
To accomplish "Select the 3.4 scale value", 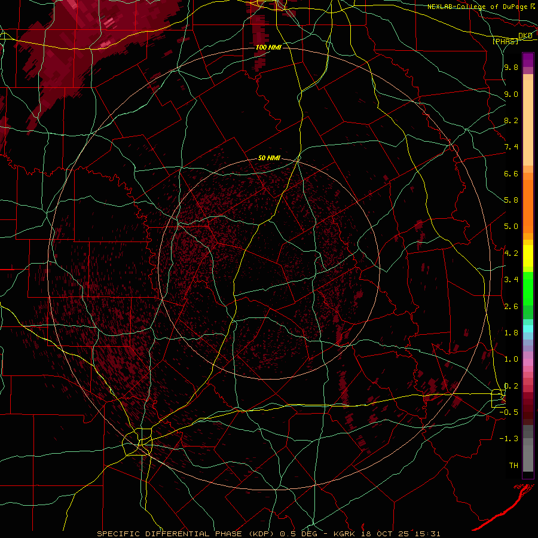I will (511, 280).
